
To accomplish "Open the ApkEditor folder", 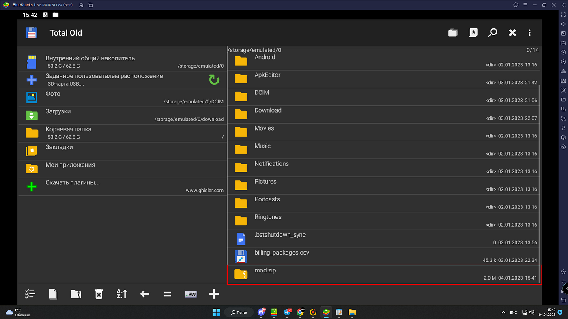I will [383, 79].
